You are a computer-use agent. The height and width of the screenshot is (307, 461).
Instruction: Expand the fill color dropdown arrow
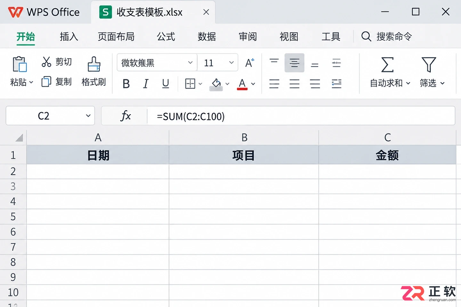click(x=227, y=84)
